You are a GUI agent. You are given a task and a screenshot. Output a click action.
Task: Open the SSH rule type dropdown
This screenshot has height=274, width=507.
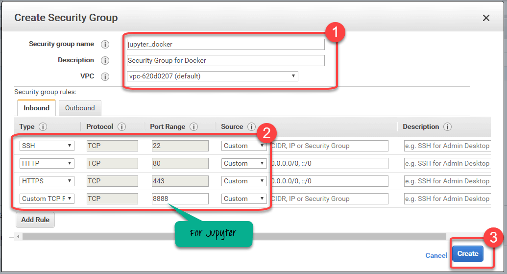point(47,146)
